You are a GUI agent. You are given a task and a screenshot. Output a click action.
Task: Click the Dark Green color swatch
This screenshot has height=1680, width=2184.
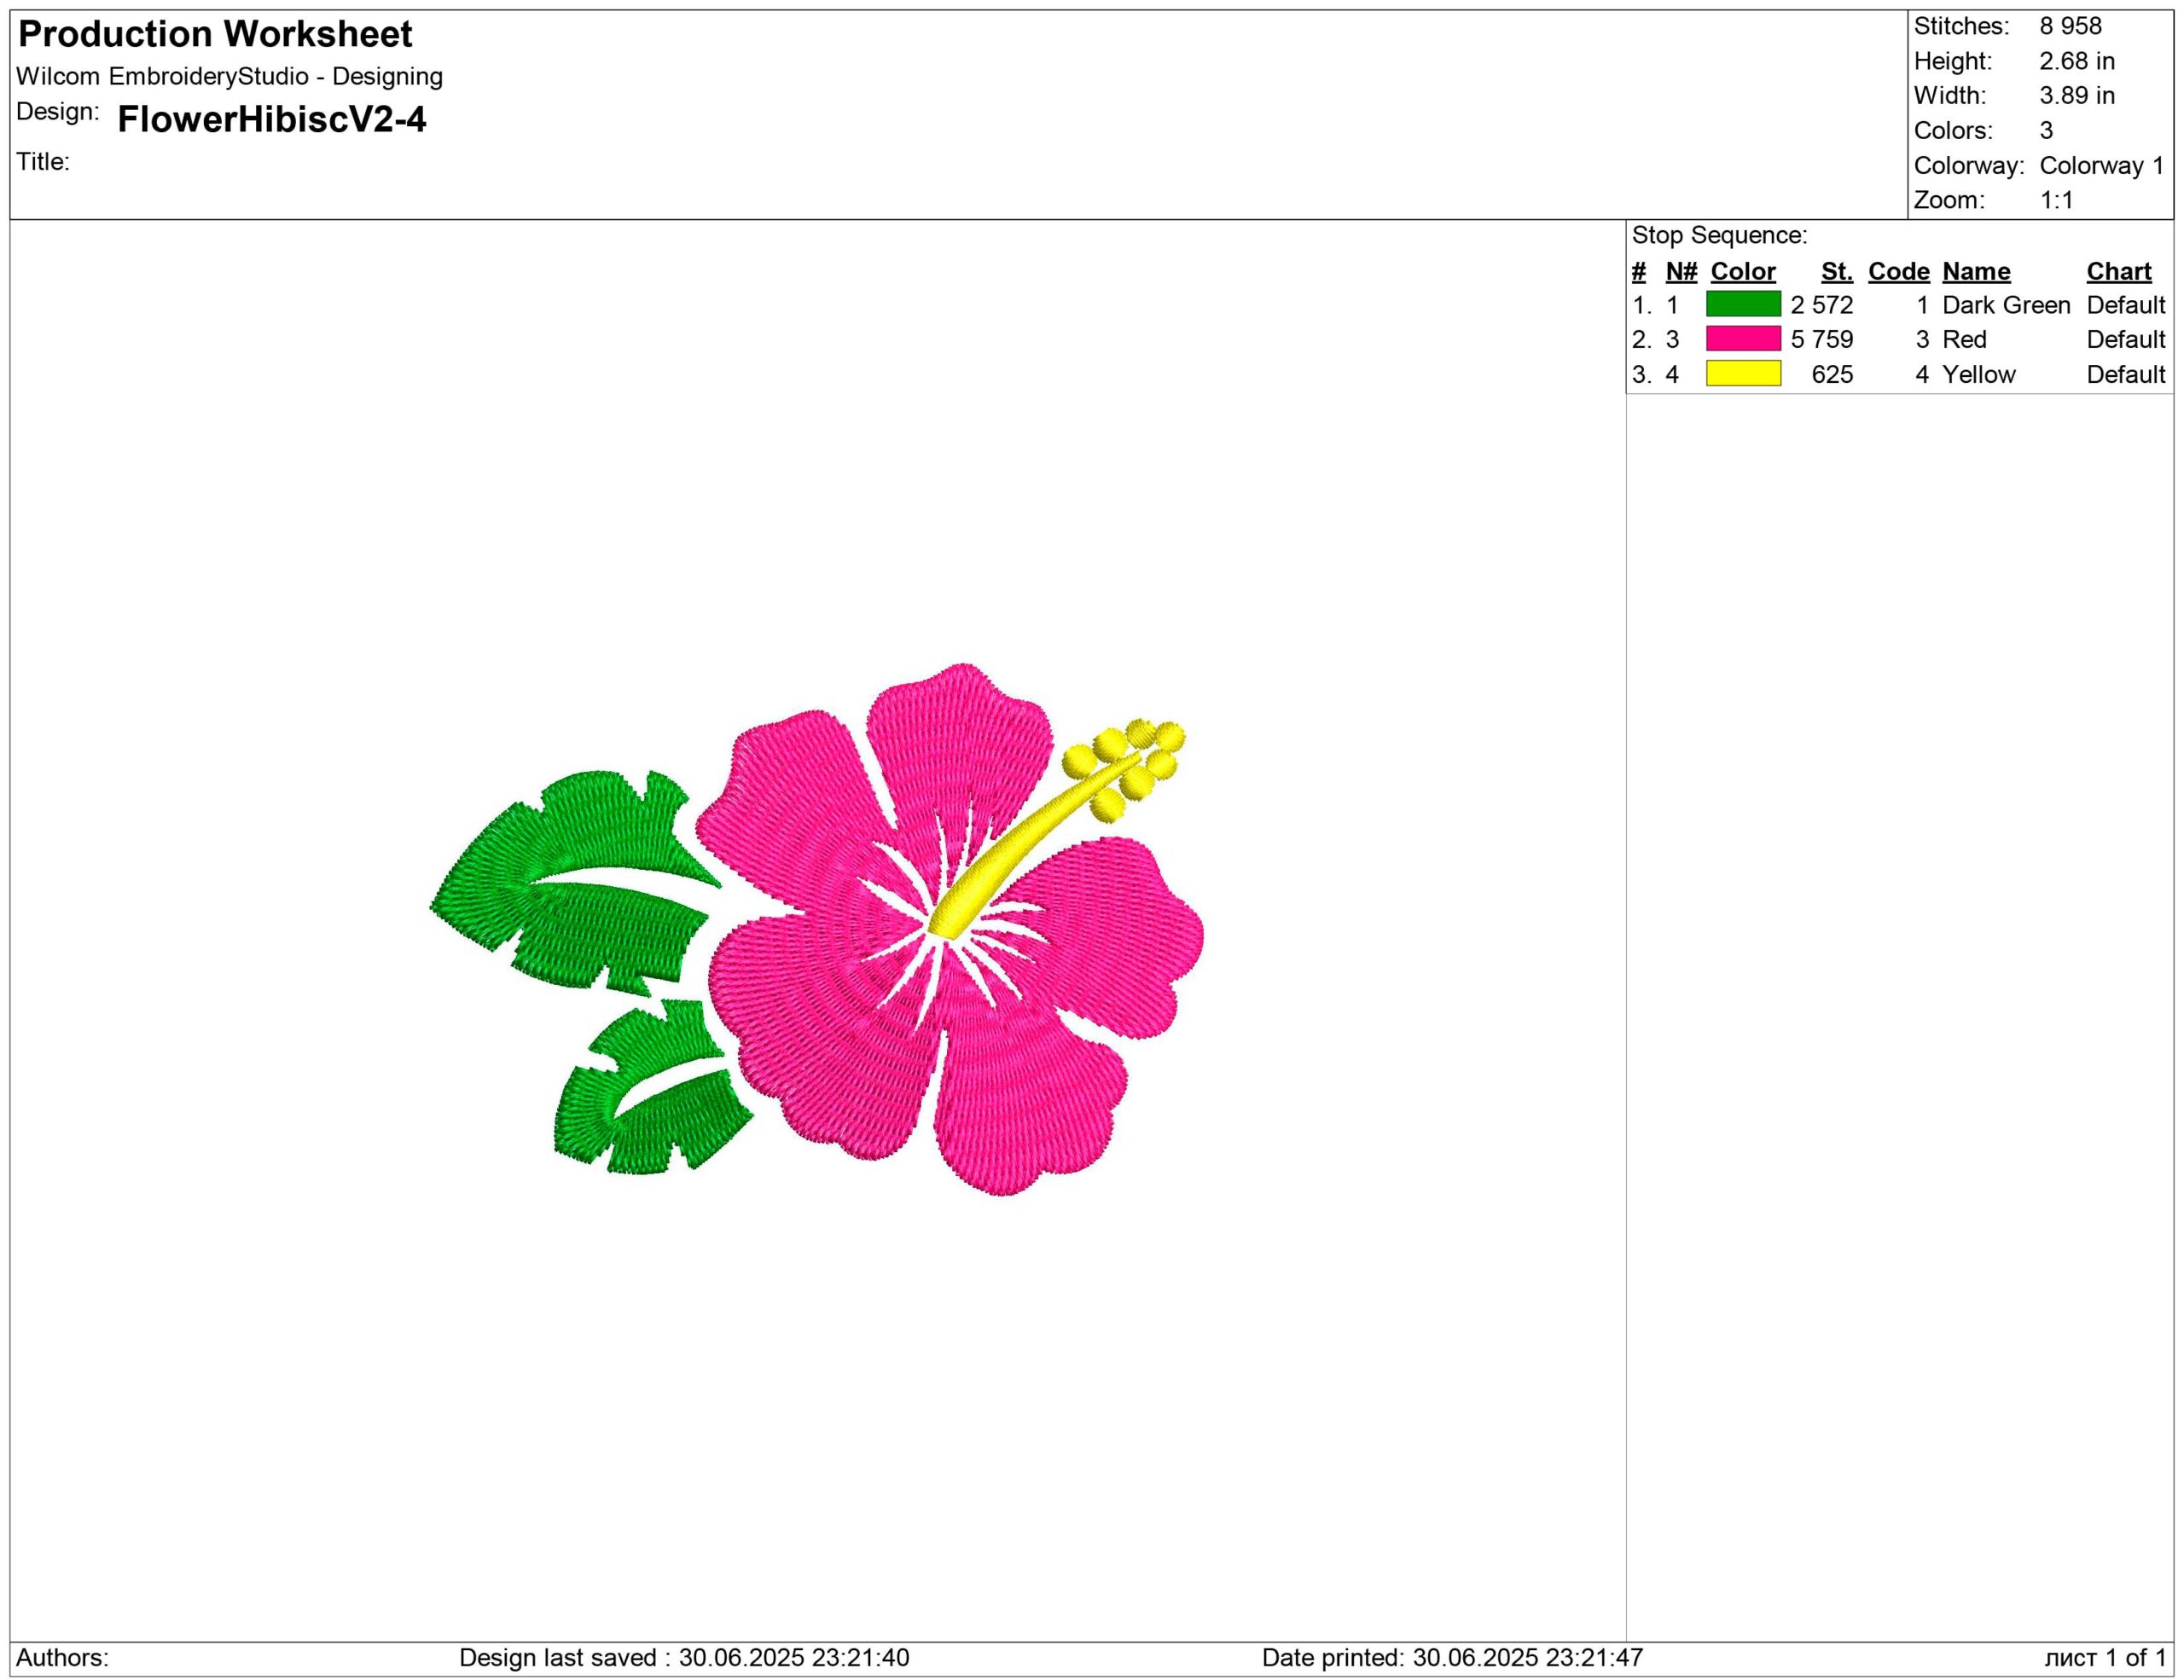[1743, 304]
